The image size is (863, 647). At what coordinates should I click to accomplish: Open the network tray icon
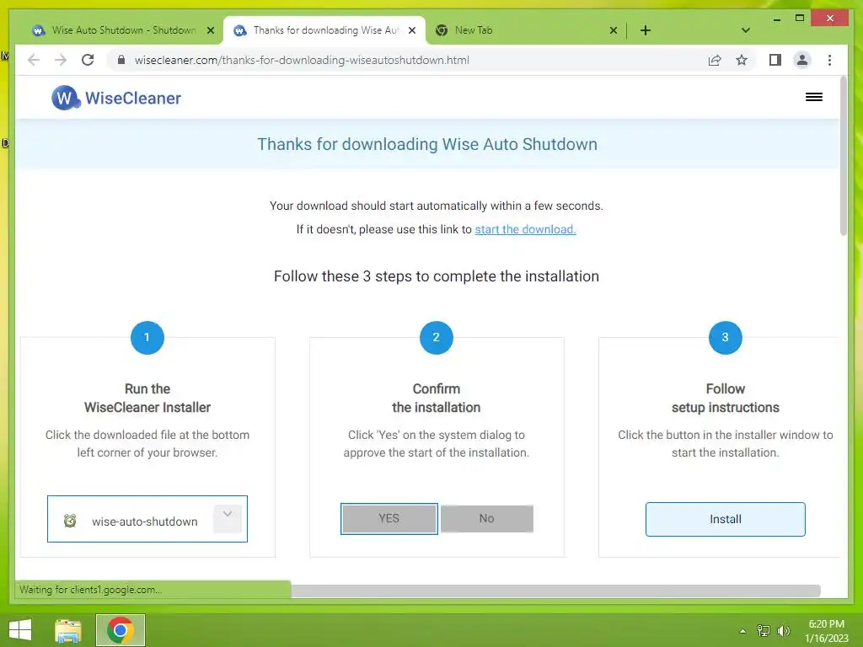click(764, 630)
